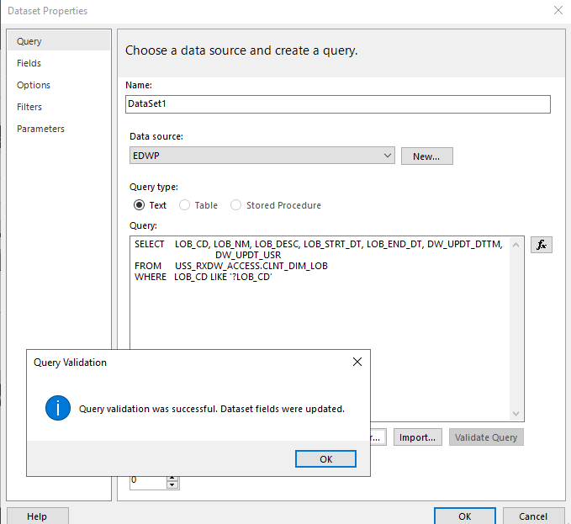The width and height of the screenshot is (571, 524).
Task: Click the Import query button
Action: coord(417,437)
